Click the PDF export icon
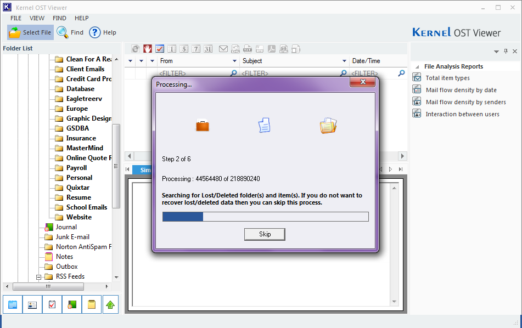 (272, 49)
